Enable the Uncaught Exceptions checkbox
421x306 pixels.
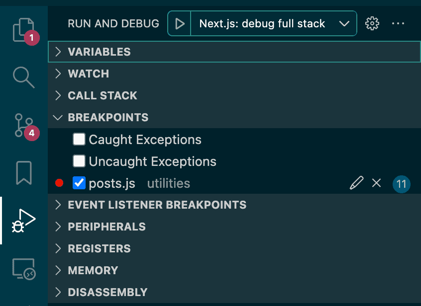pyautogui.click(x=79, y=161)
